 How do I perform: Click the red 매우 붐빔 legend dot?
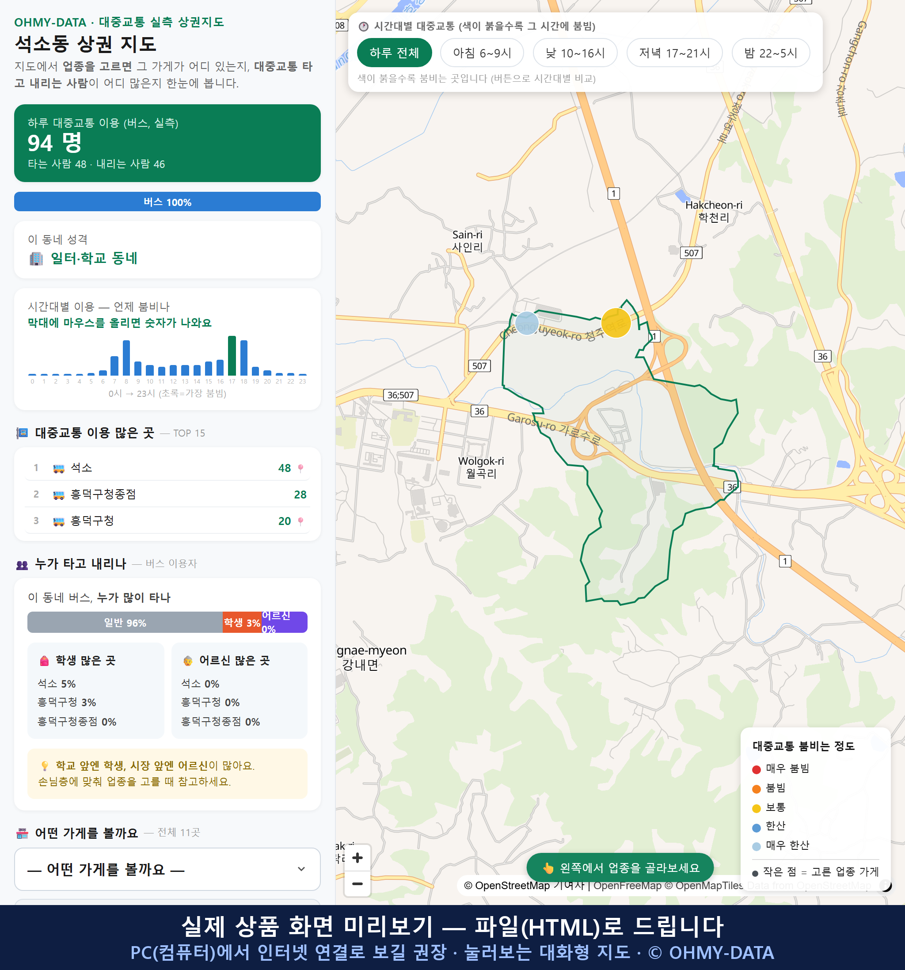(x=756, y=769)
